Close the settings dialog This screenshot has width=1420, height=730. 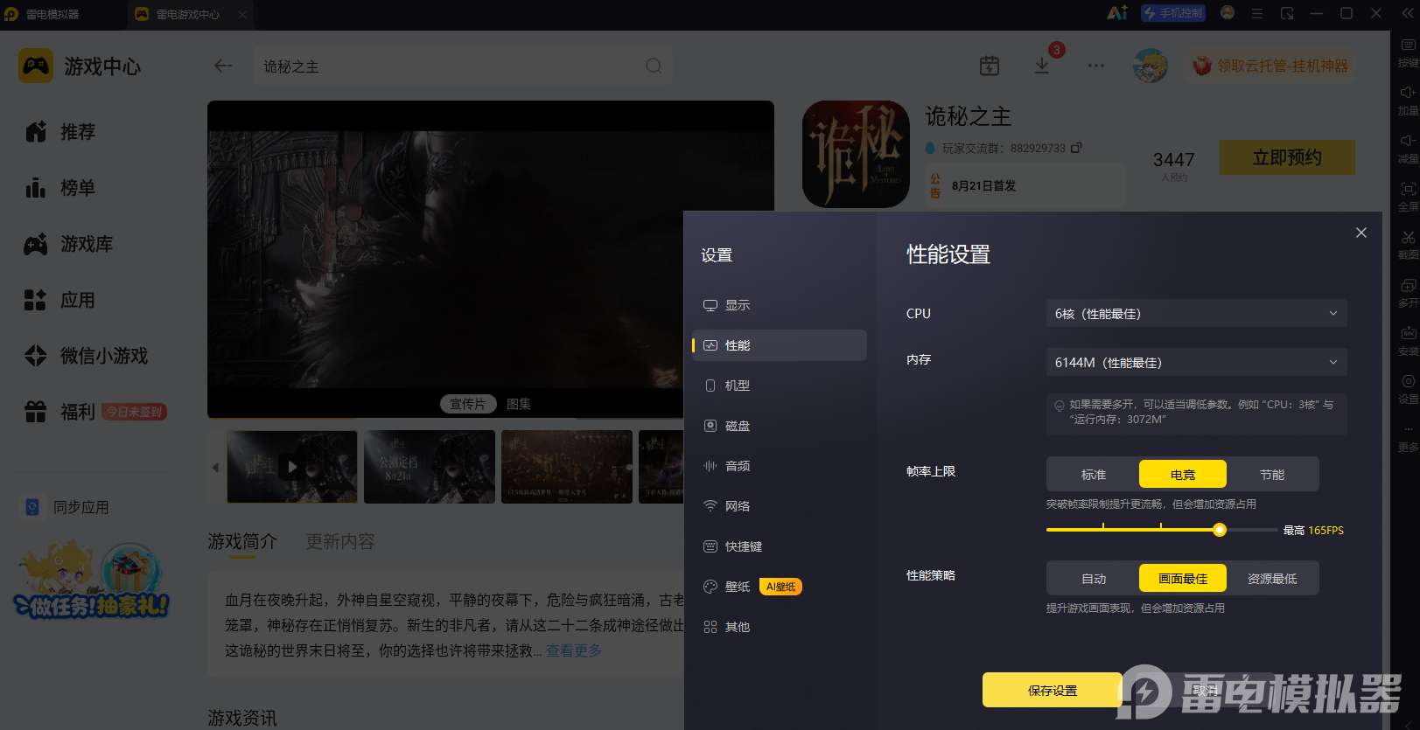coord(1361,233)
